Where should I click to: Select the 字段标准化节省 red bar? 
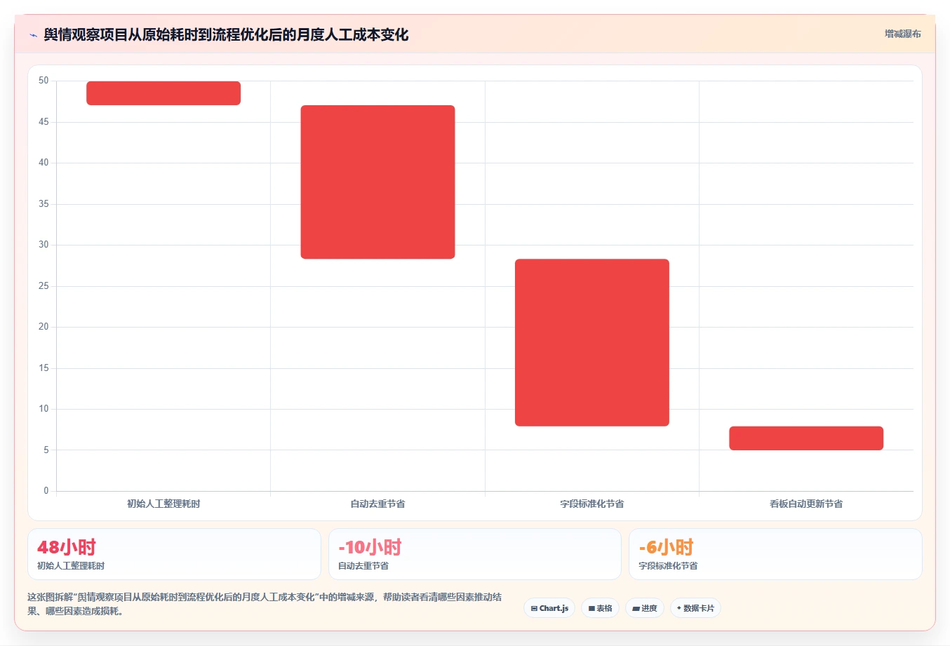(x=592, y=342)
